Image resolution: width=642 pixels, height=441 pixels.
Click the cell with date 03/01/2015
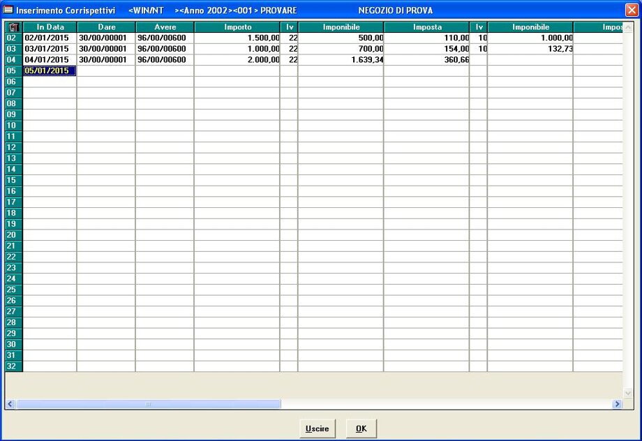pos(50,49)
